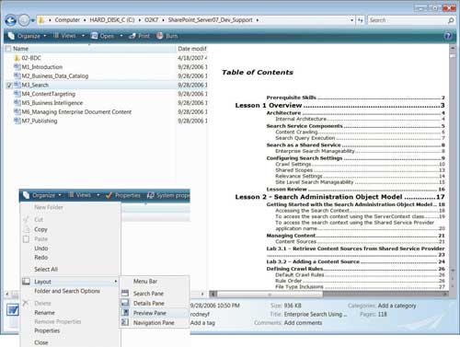This screenshot has width=460, height=347.
Task: Click the Back navigation arrow button
Action: [x=11, y=20]
